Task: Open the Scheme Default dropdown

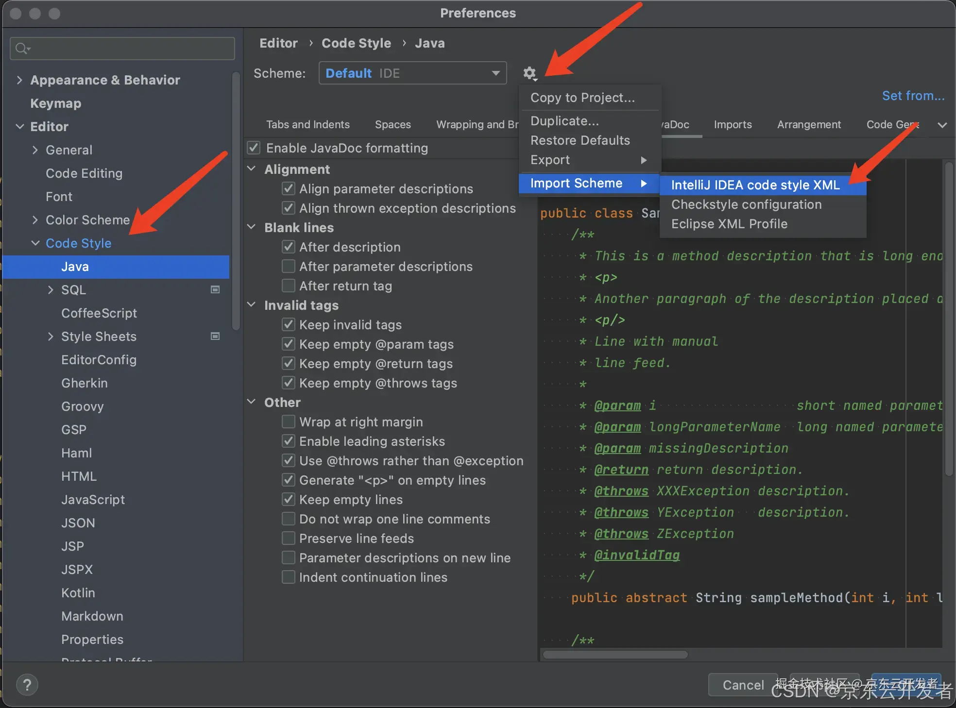Action: [412, 73]
